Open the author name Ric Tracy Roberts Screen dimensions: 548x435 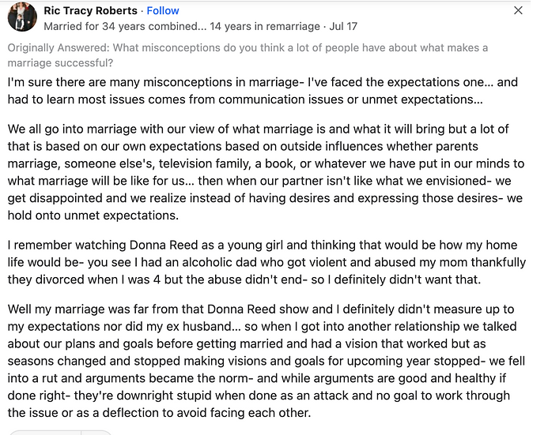coord(90,11)
